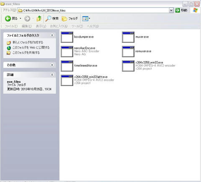Viewport: 201px width, 182px height.
Task: Expand the address bar dropdown
Action: pos(171,10)
